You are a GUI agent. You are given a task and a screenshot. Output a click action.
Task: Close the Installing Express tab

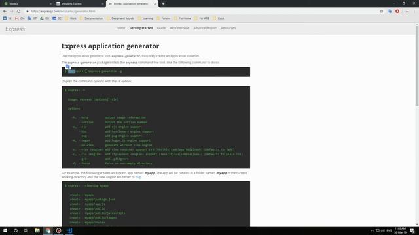pyautogui.click(x=103, y=4)
